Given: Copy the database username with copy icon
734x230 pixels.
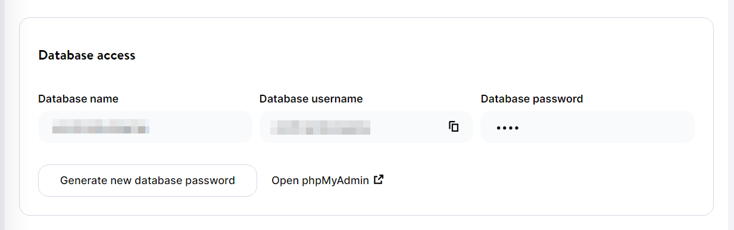Looking at the screenshot, I should tap(454, 126).
